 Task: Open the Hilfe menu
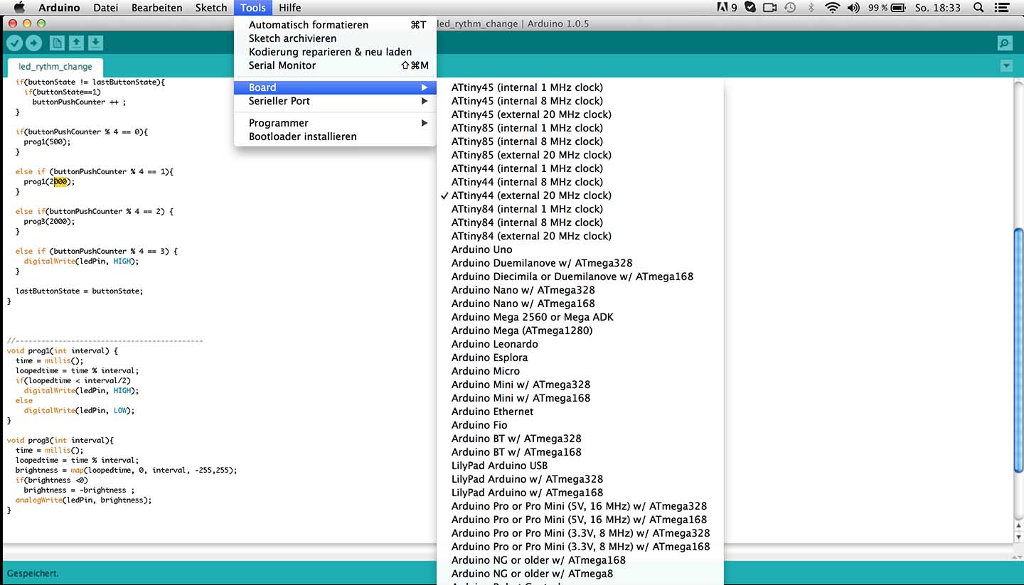(x=290, y=8)
